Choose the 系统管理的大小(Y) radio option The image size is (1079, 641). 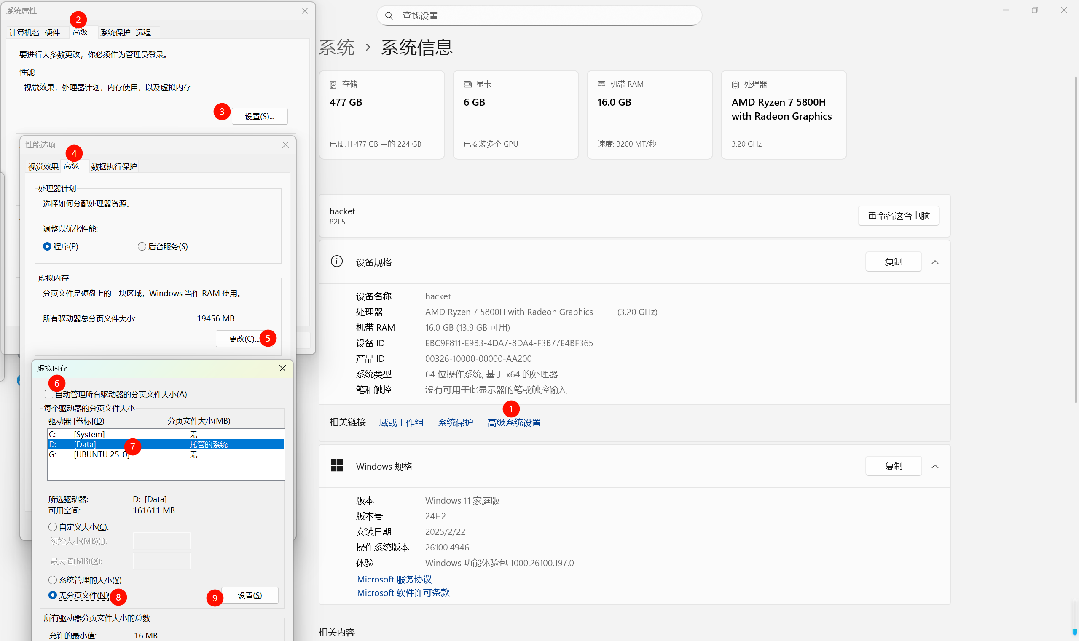click(53, 580)
